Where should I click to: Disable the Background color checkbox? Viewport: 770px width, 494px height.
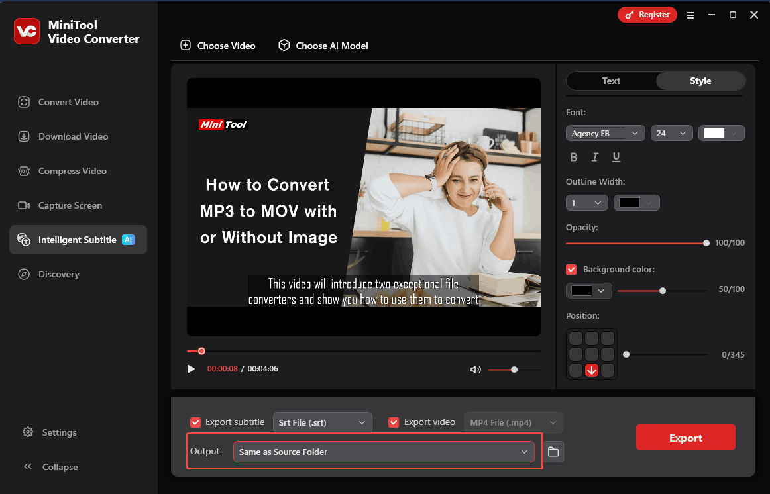tap(571, 270)
